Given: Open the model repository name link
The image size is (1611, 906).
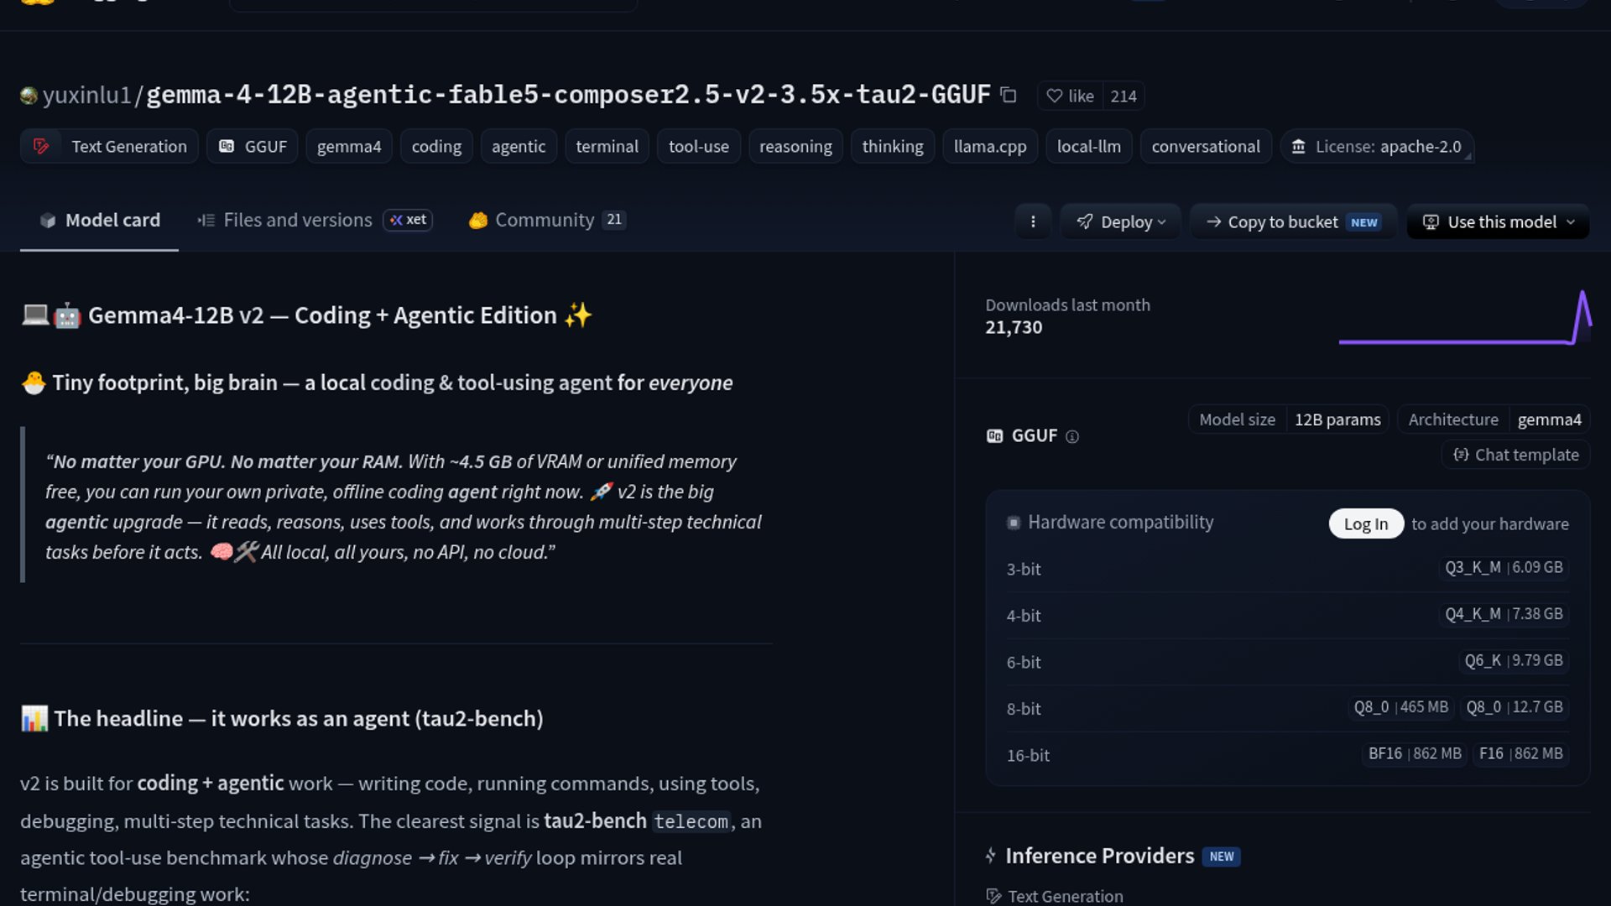Looking at the screenshot, I should pos(568,95).
